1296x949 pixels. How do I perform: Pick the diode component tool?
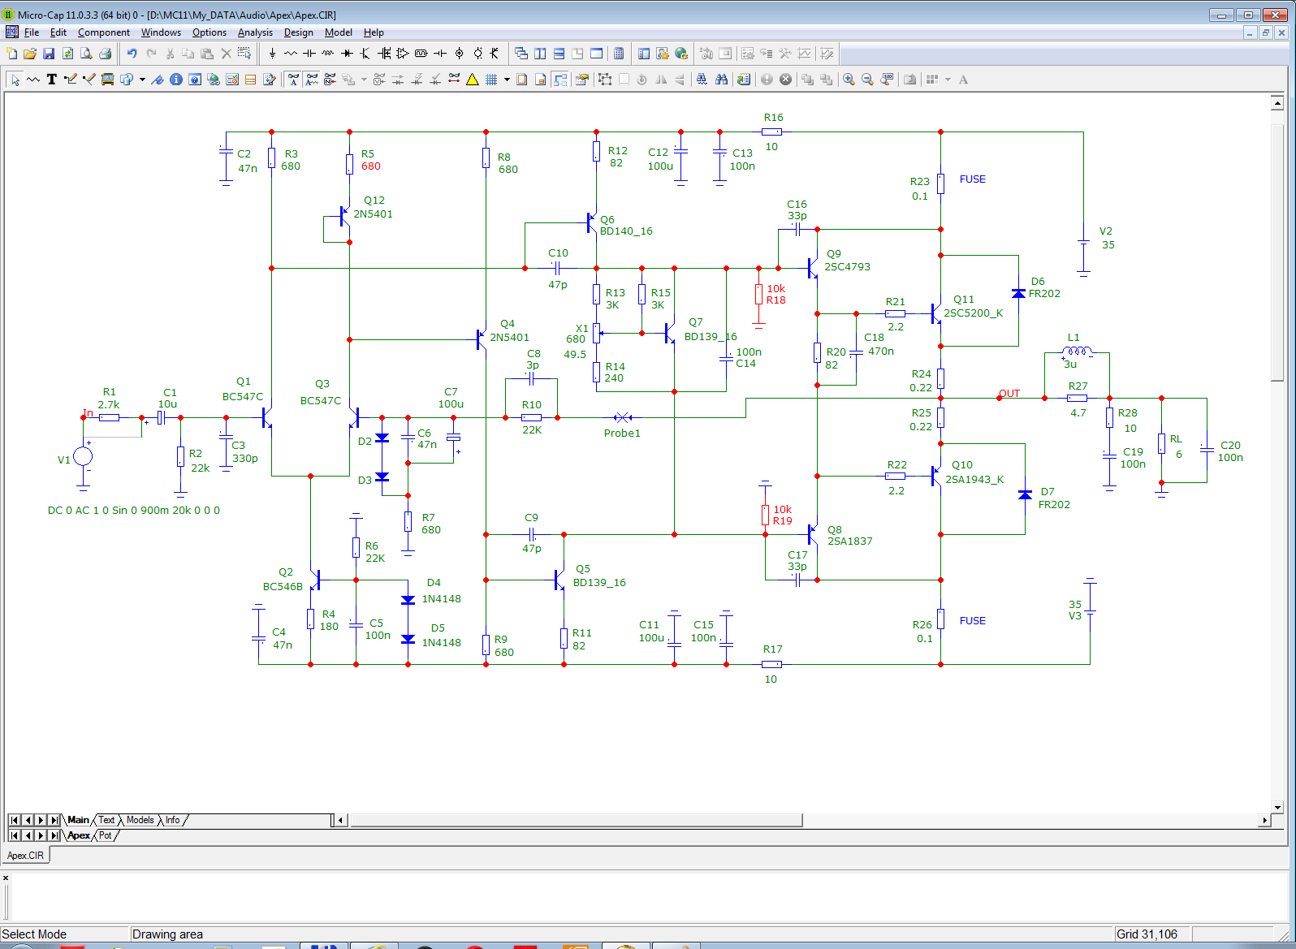click(x=347, y=54)
